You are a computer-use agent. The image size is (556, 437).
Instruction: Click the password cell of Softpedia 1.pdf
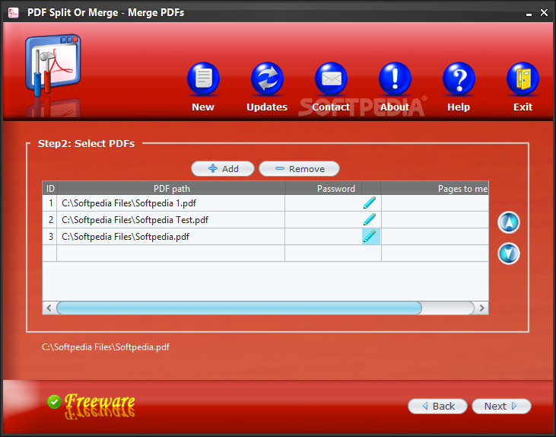coord(323,203)
